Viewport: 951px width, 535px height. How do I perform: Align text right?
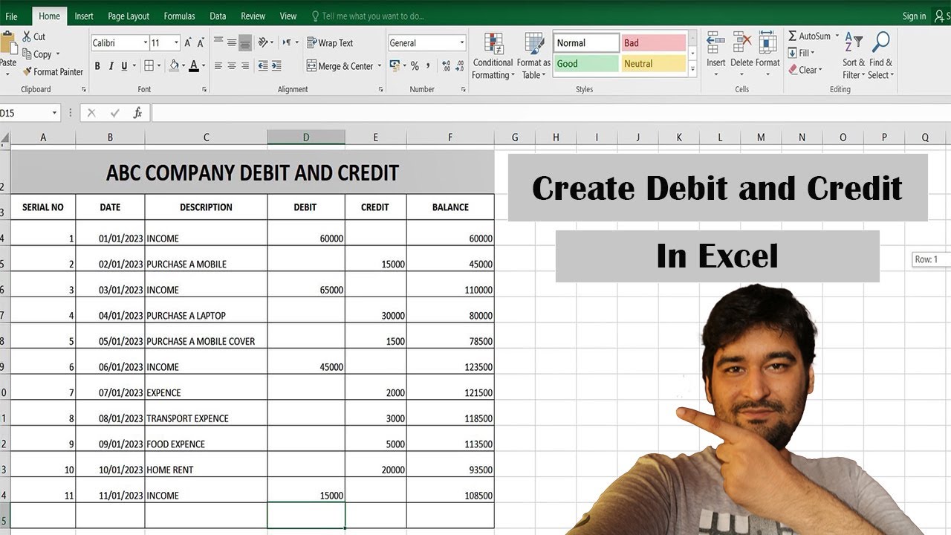(x=245, y=66)
